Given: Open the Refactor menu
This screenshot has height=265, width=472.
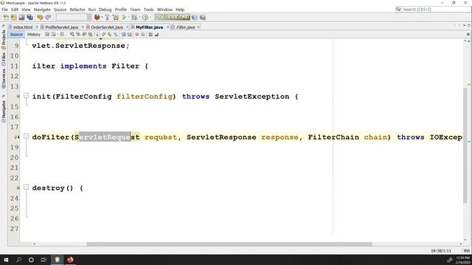Looking at the screenshot, I should (77, 10).
